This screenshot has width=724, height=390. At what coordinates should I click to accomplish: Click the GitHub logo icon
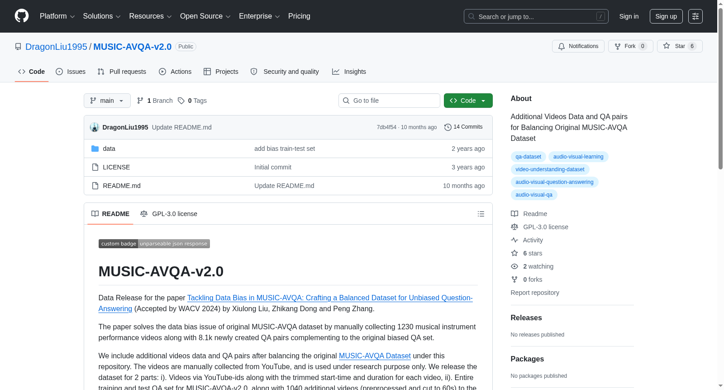(22, 16)
